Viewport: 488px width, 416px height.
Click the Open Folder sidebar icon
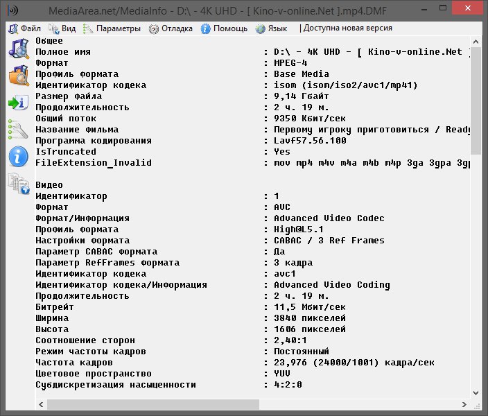tap(19, 76)
